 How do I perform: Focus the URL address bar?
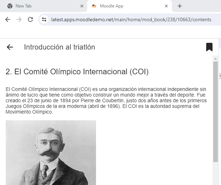click(x=131, y=19)
